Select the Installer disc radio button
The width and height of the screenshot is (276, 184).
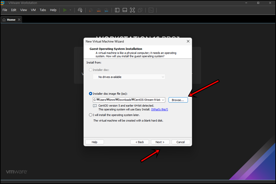coord(90,70)
